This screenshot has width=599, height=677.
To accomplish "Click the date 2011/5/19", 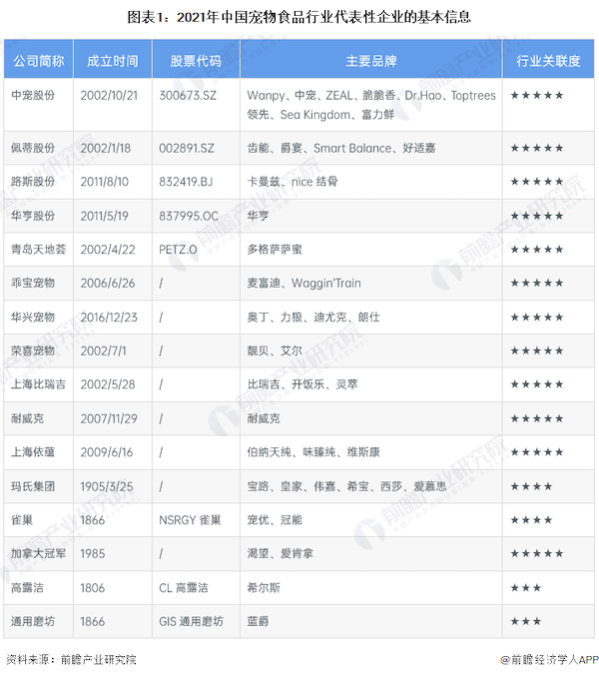I will [105, 216].
